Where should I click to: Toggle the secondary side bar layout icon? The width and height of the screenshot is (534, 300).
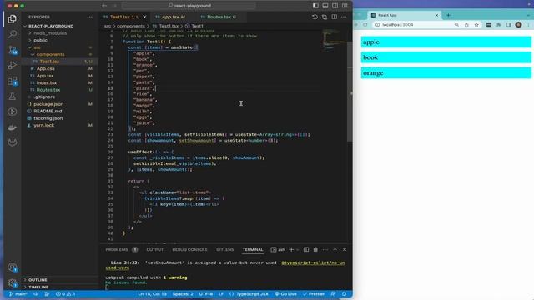coord(335,6)
